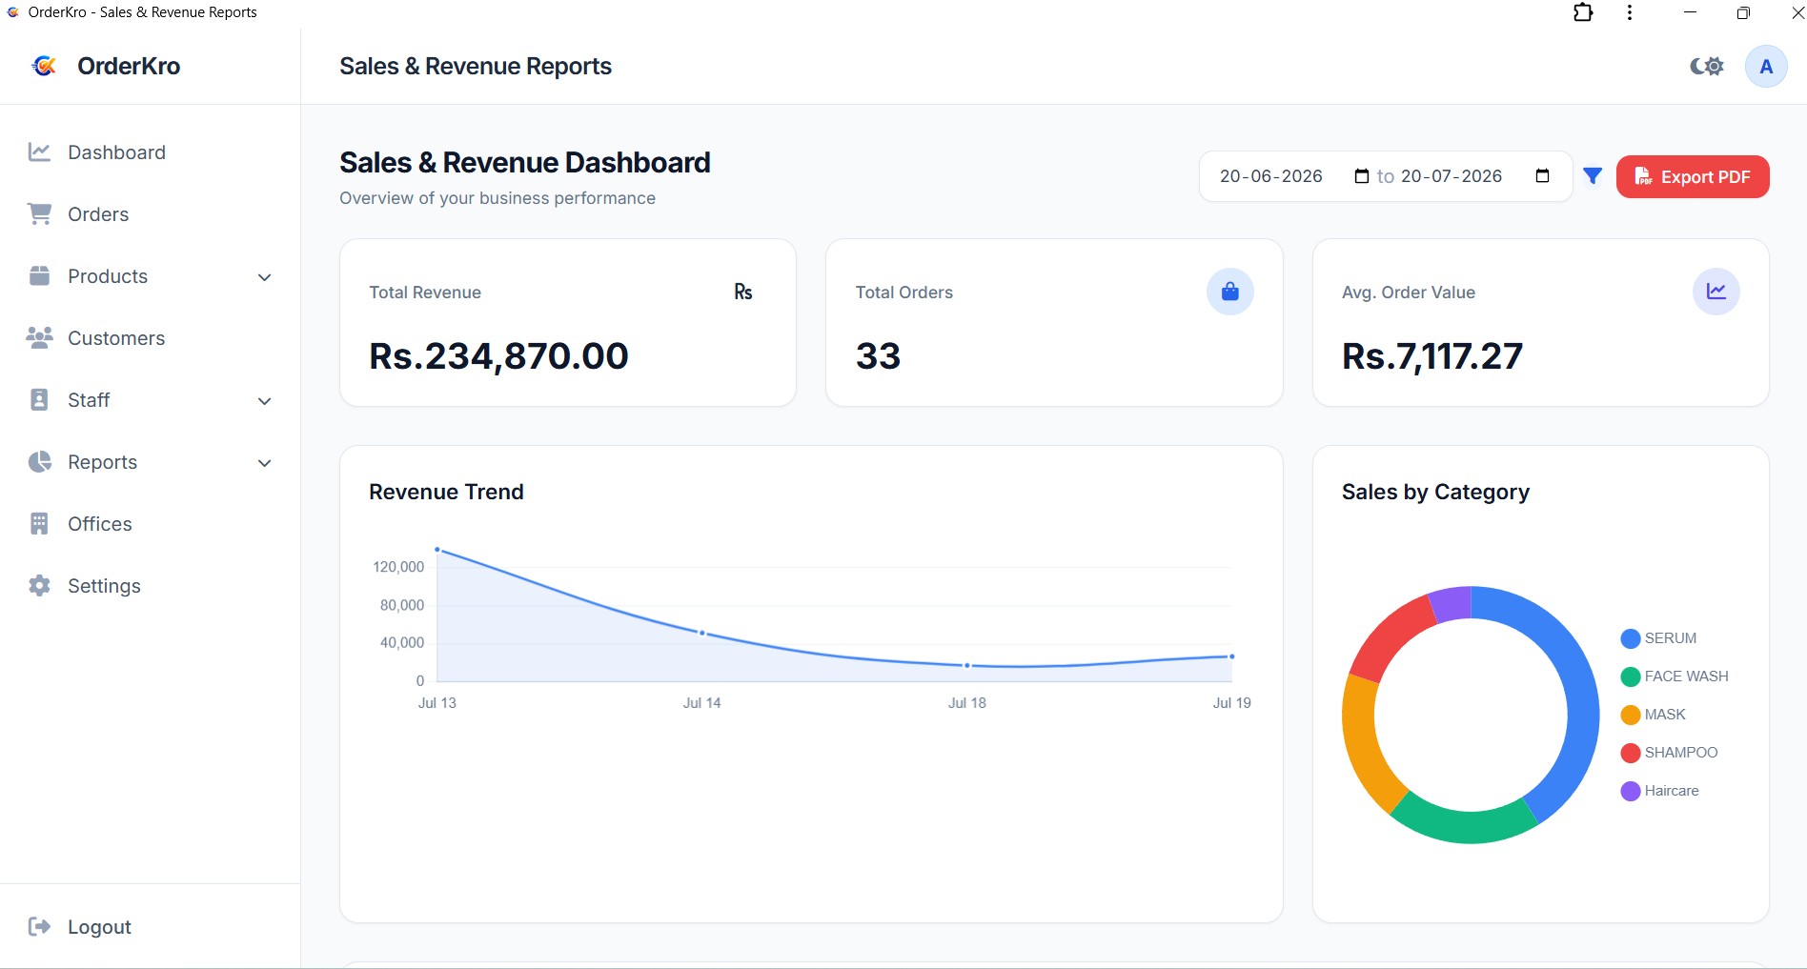Viewport: 1807px width, 969px height.
Task: Click the Jul 13 data point on chart
Action: coord(437,550)
